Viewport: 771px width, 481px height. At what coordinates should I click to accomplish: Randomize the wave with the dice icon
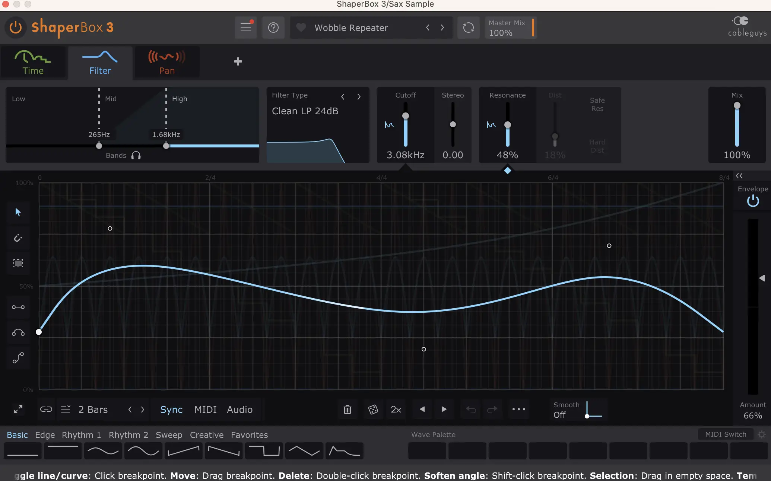373,410
